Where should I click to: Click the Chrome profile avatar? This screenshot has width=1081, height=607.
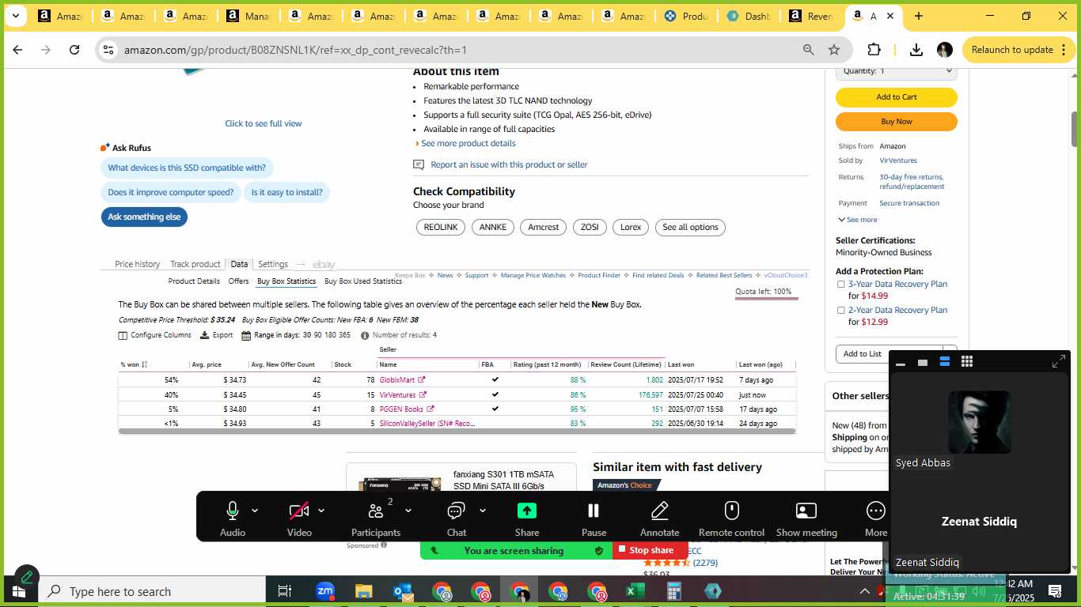pyautogui.click(x=944, y=50)
